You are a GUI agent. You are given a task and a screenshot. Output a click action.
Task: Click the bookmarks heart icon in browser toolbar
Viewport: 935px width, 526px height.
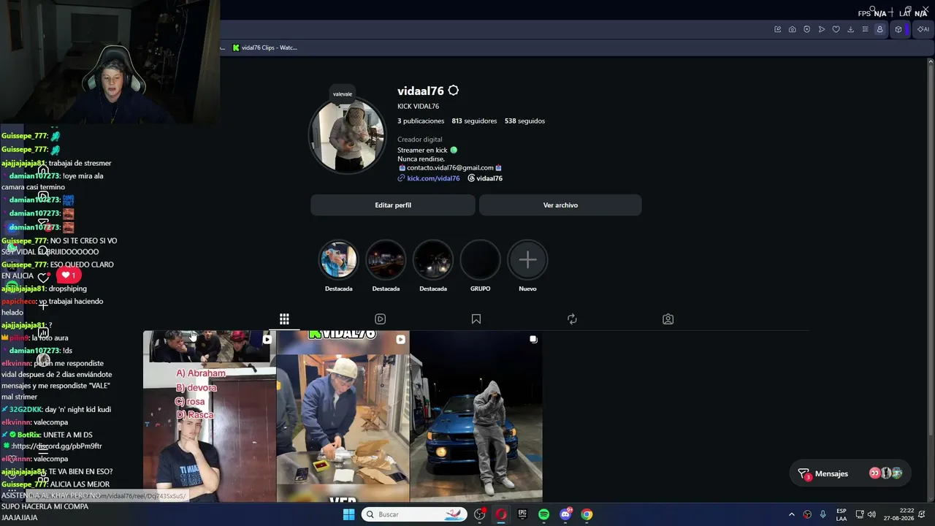[x=836, y=29]
